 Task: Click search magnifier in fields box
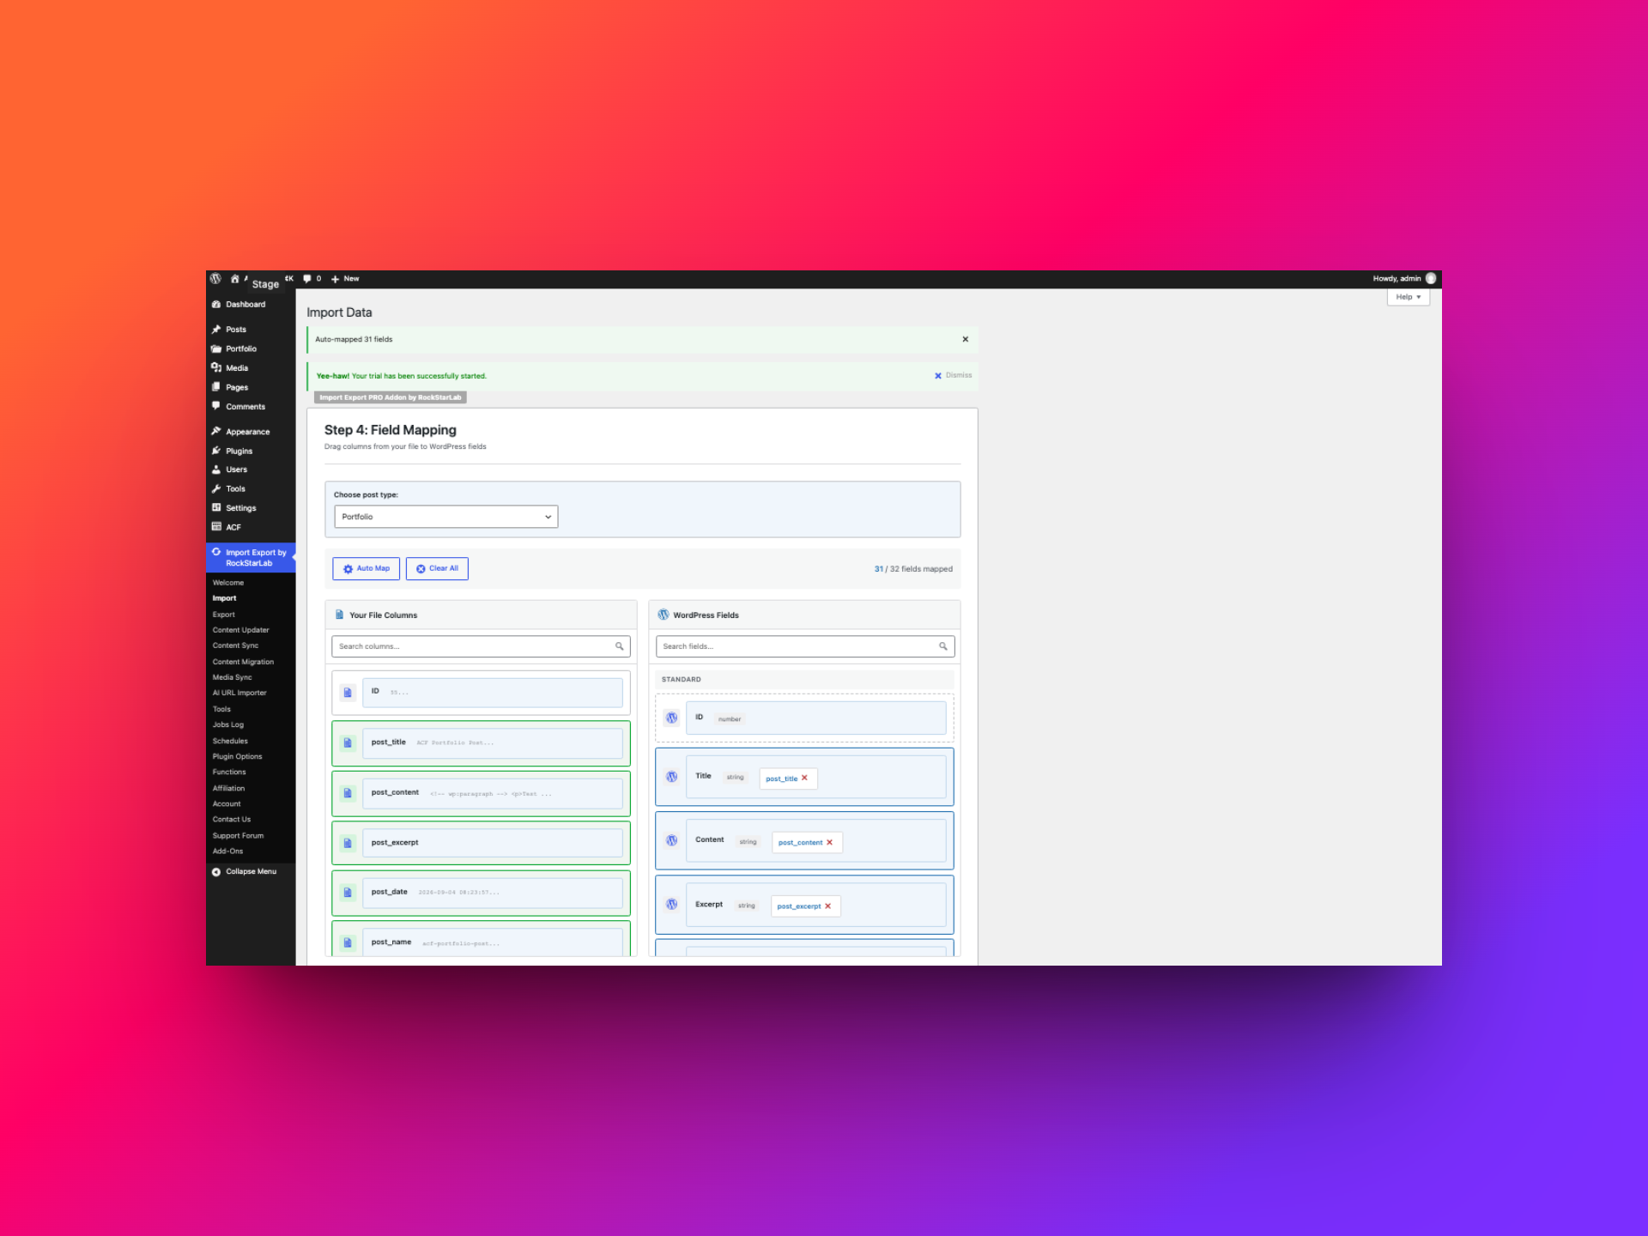(943, 647)
